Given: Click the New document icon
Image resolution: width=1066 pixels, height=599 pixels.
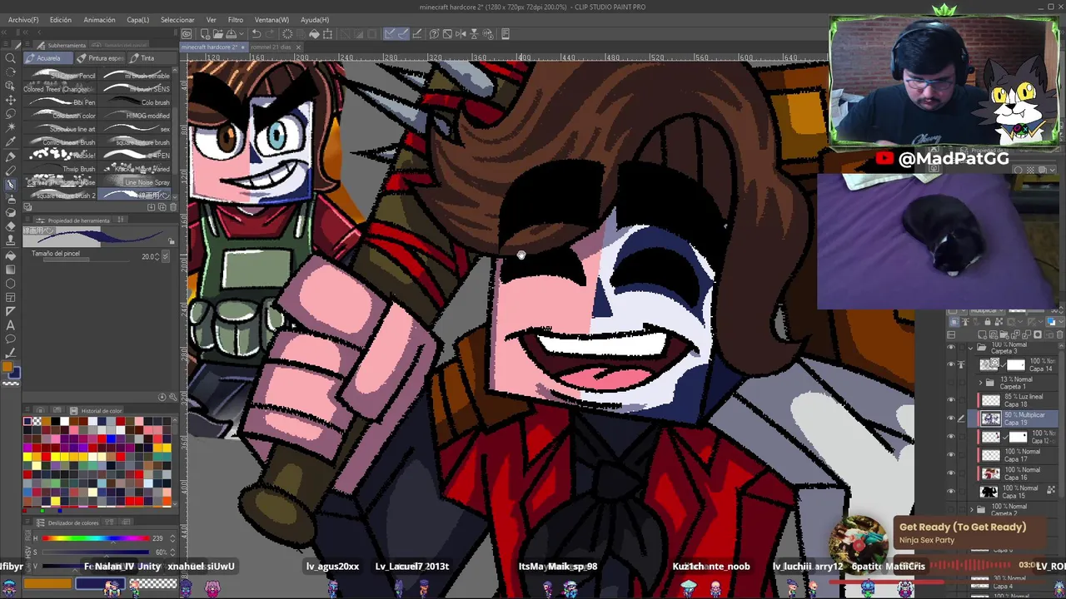Looking at the screenshot, I should 206,34.
